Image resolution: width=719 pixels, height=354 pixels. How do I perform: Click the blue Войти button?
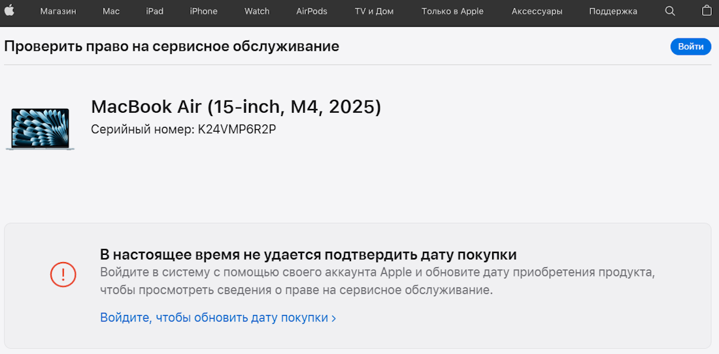[691, 47]
